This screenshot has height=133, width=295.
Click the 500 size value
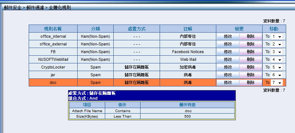click(x=188, y=116)
